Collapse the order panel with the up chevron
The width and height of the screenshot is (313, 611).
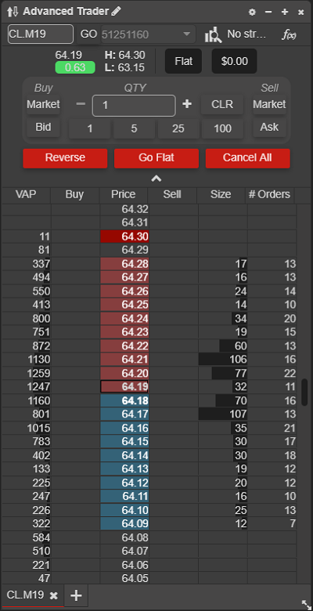[156, 179]
